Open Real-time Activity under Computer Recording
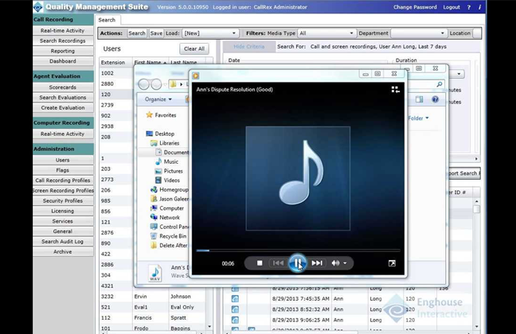 63,134
